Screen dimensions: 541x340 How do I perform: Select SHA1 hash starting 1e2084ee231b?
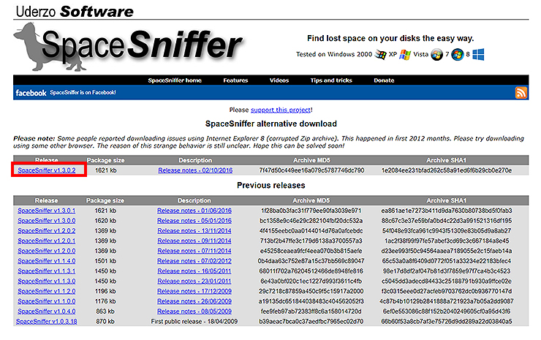447,170
